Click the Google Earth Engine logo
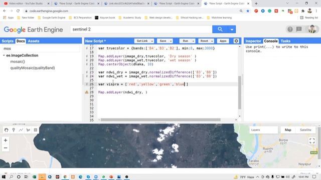 point(34,29)
